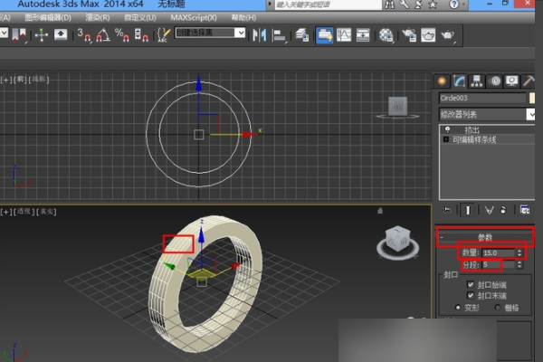Open the Utilities hammer tab
The height and width of the screenshot is (362, 543).
[529, 81]
